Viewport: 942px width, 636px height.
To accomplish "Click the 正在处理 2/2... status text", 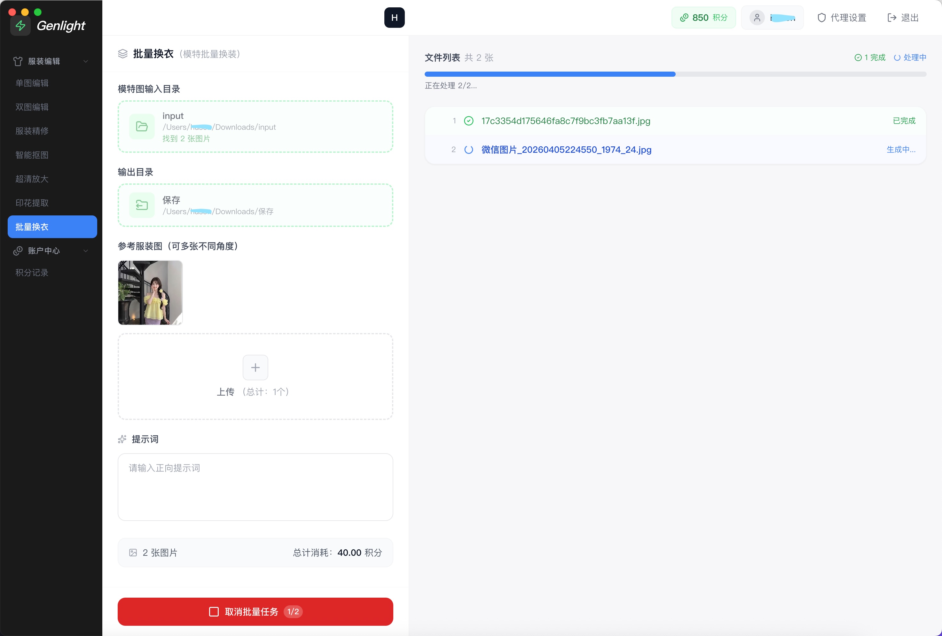I will 451,85.
